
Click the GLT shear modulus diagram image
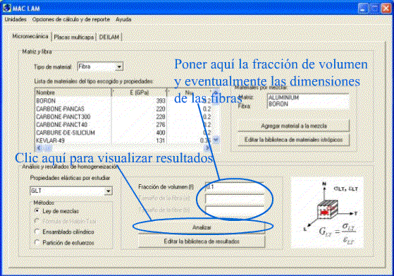[x=327, y=212]
